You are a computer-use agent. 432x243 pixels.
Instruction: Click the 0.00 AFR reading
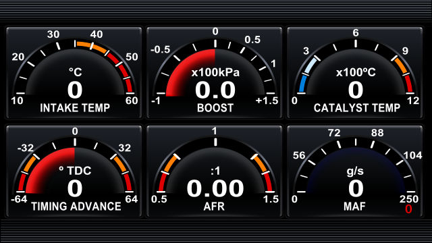click(215, 188)
